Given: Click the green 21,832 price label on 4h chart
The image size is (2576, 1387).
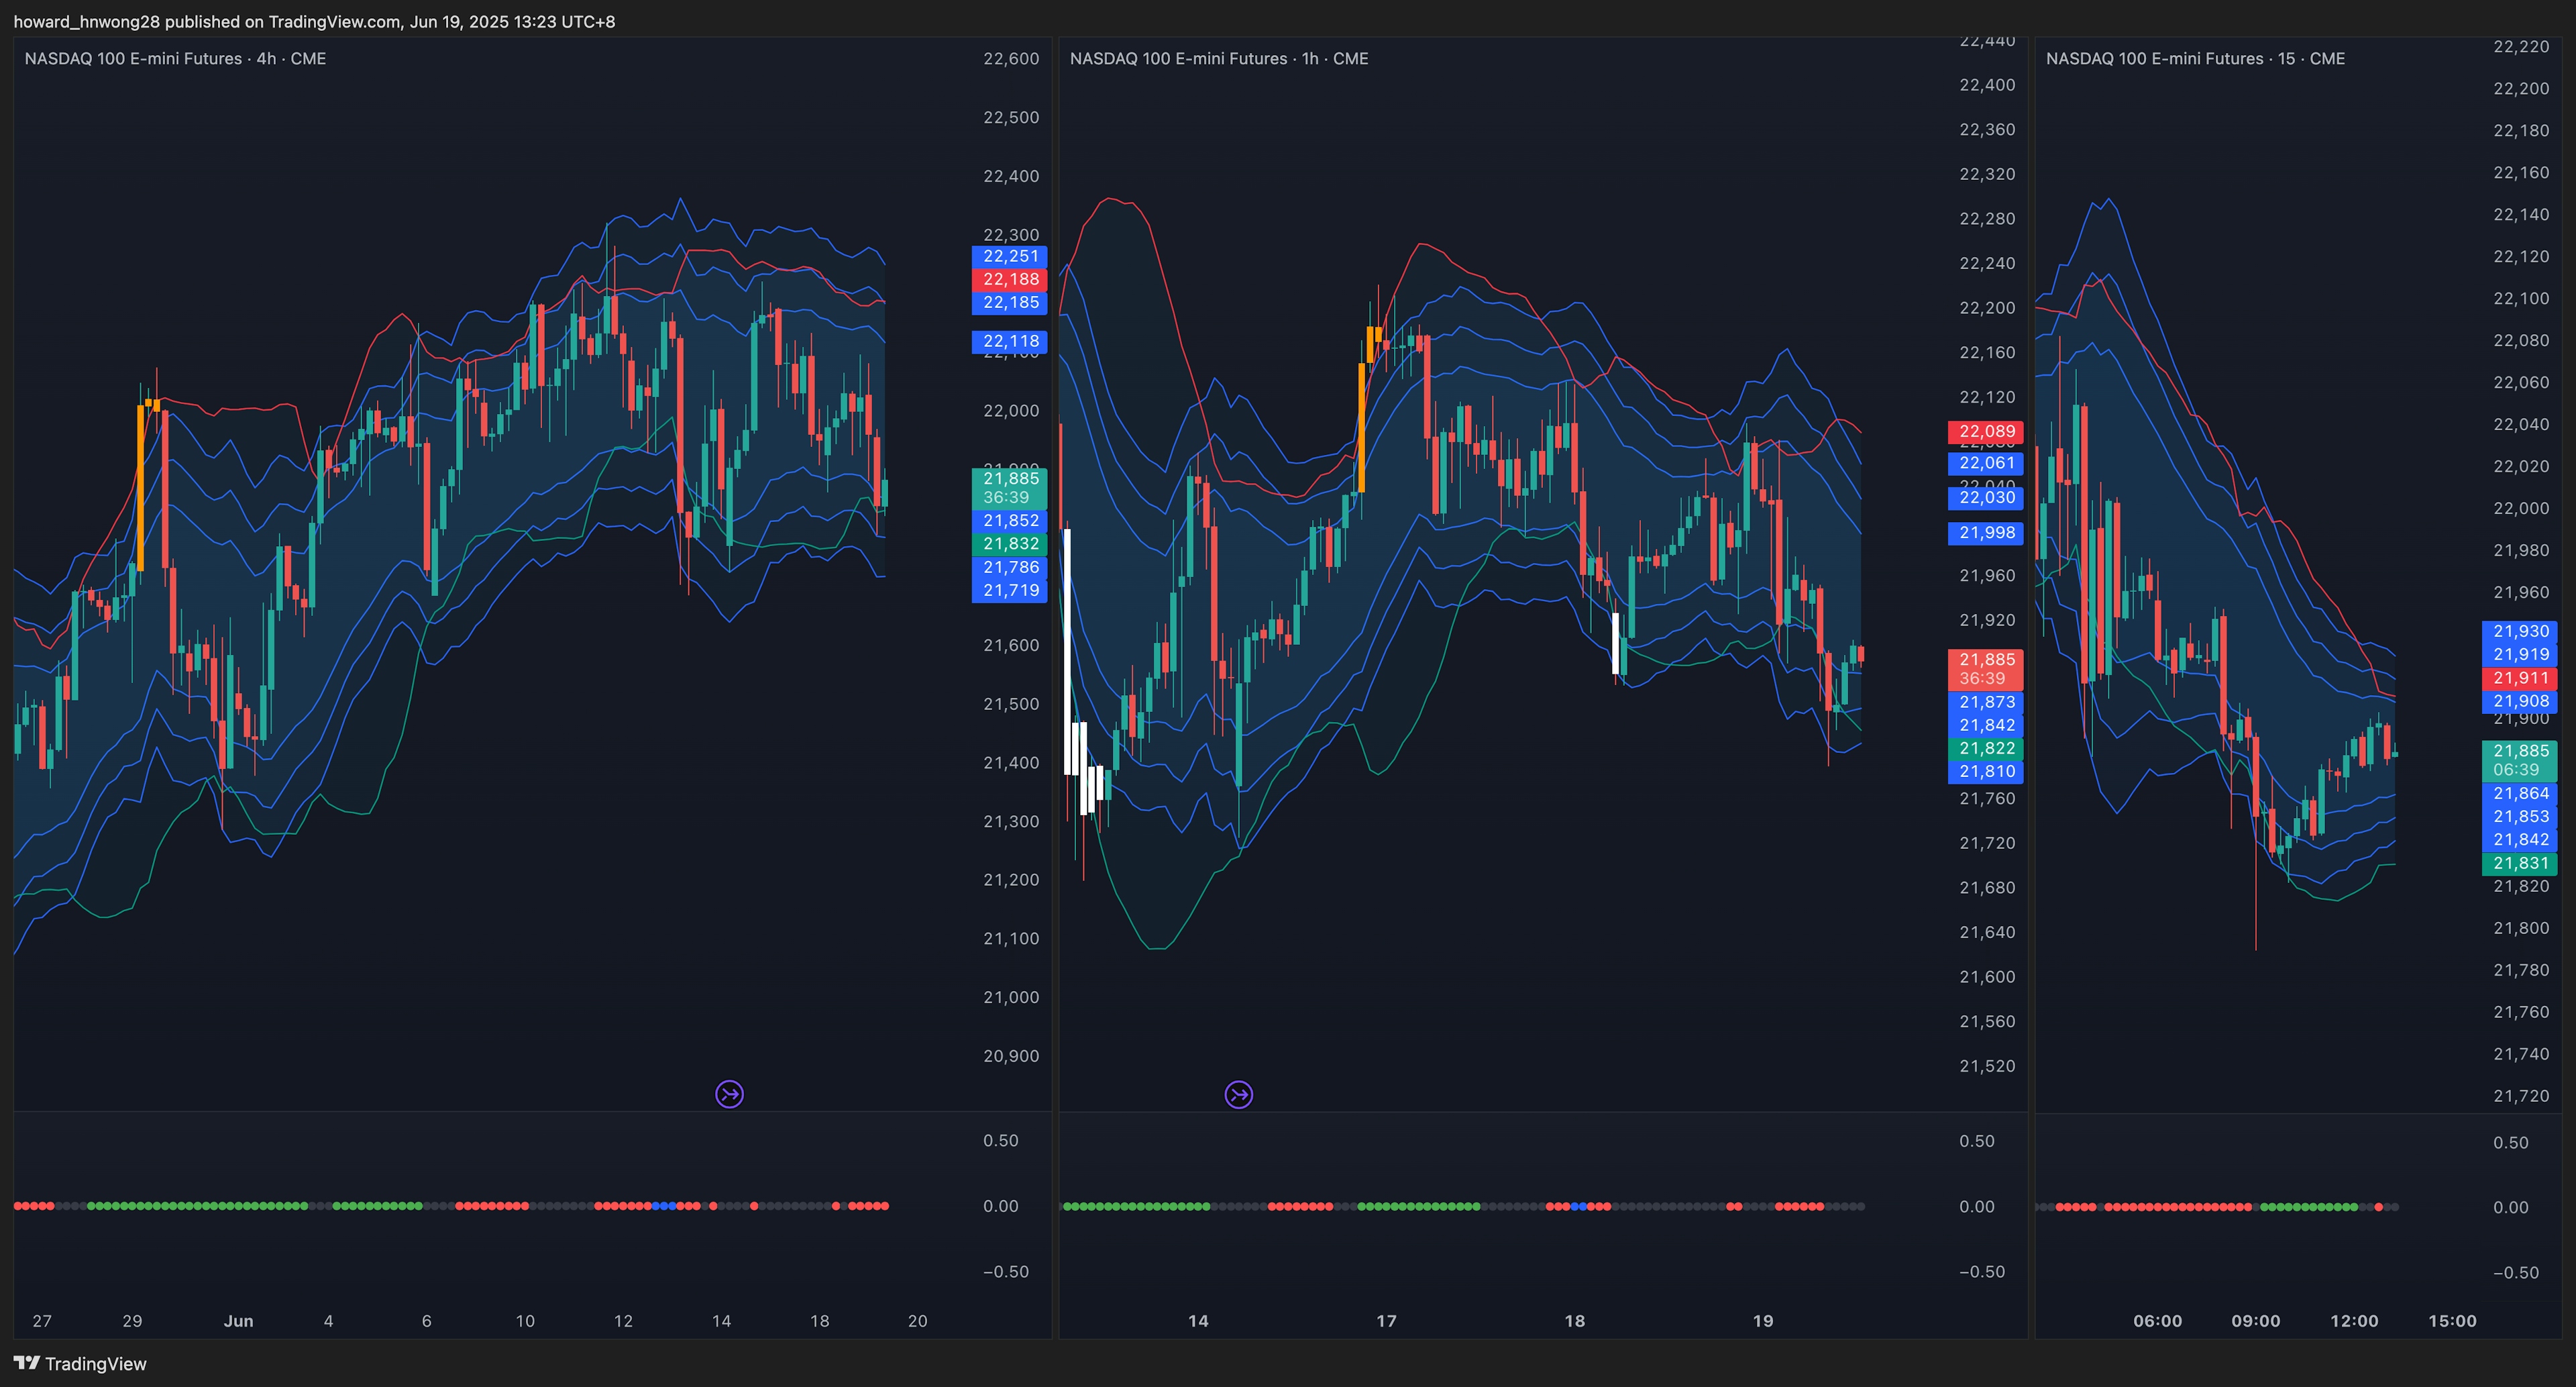Looking at the screenshot, I should 1009,543.
